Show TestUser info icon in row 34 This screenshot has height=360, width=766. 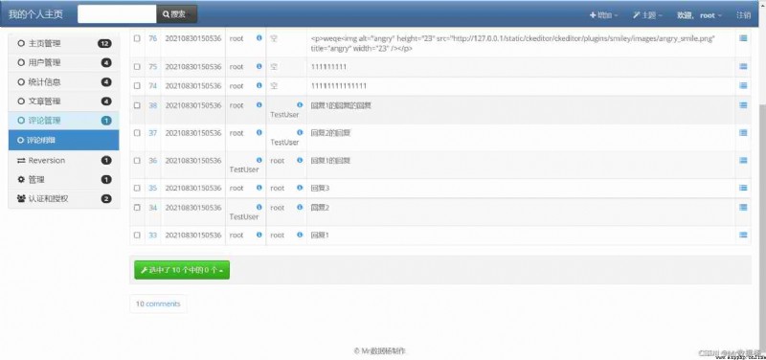click(x=259, y=207)
